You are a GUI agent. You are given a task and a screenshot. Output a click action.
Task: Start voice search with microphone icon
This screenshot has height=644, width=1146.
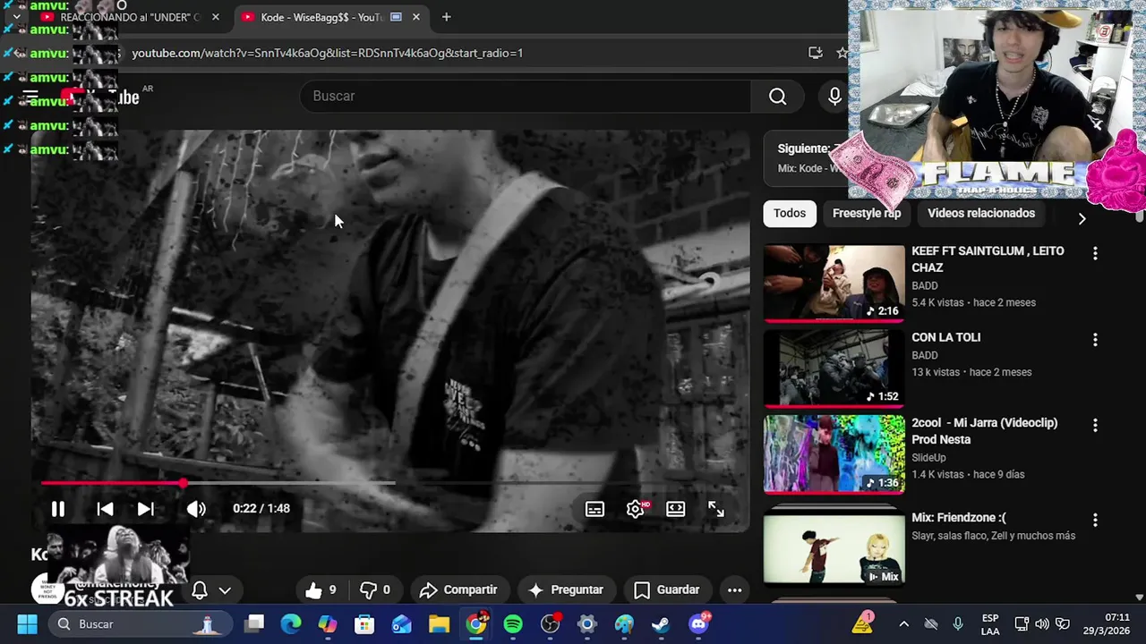tap(834, 97)
